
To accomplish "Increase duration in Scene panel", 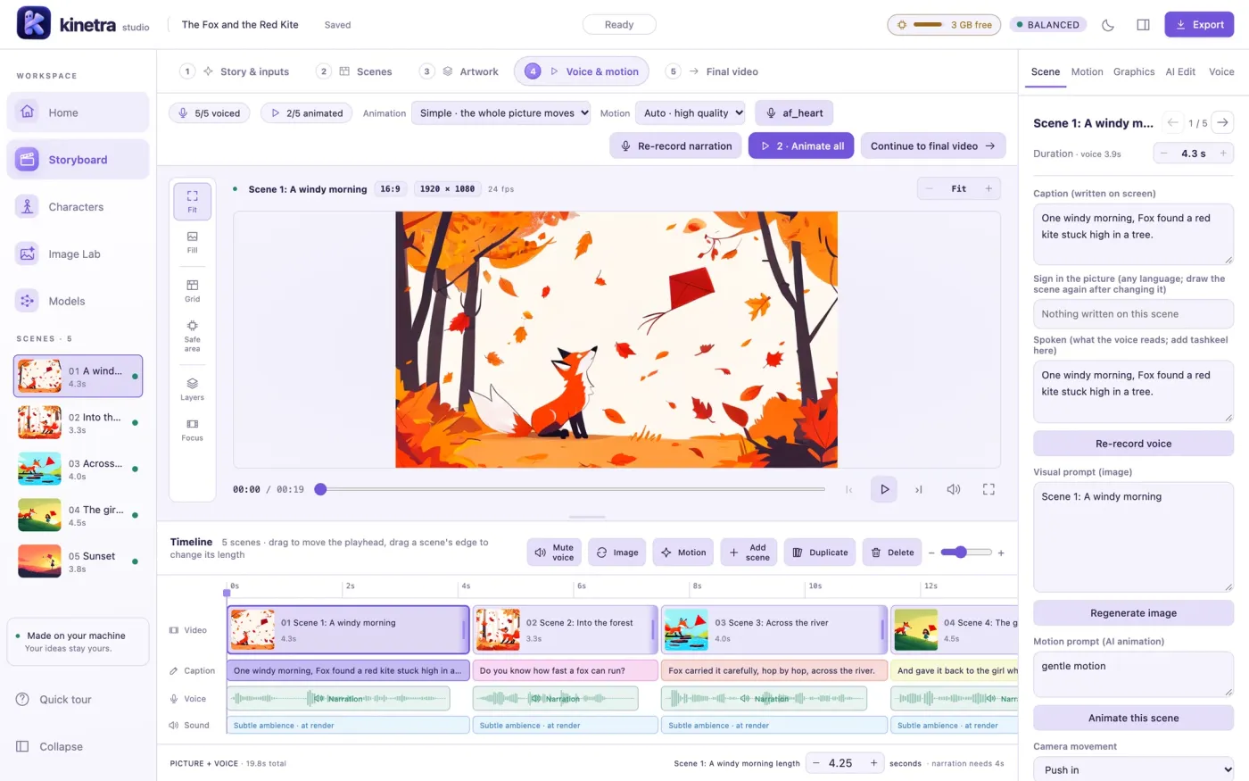I will (x=1223, y=154).
